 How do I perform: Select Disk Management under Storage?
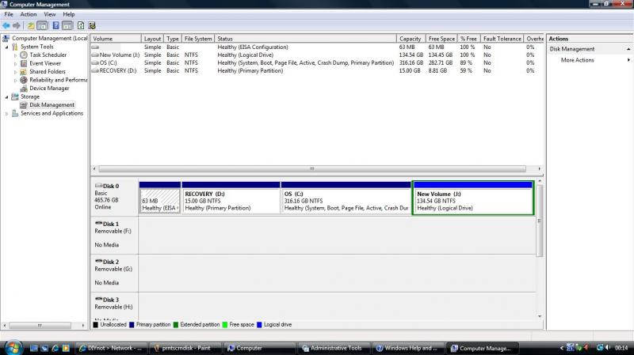click(x=52, y=105)
